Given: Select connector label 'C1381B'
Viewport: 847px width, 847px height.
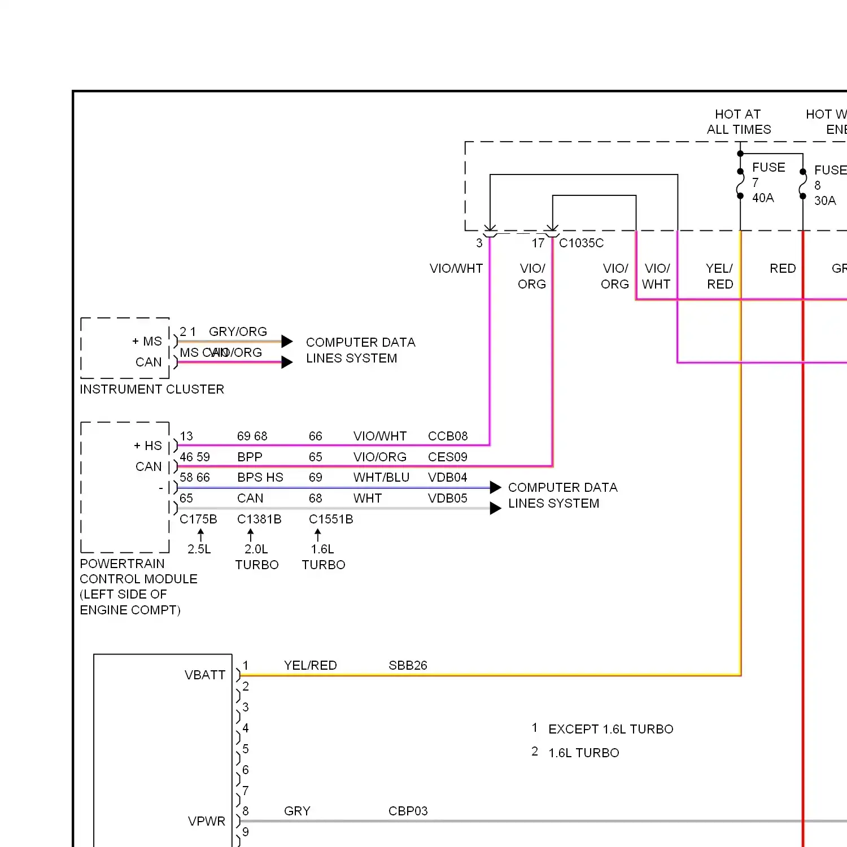Looking at the screenshot, I should coord(259,519).
